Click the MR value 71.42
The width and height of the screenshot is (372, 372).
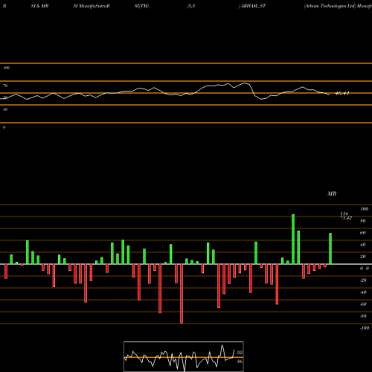346,218
